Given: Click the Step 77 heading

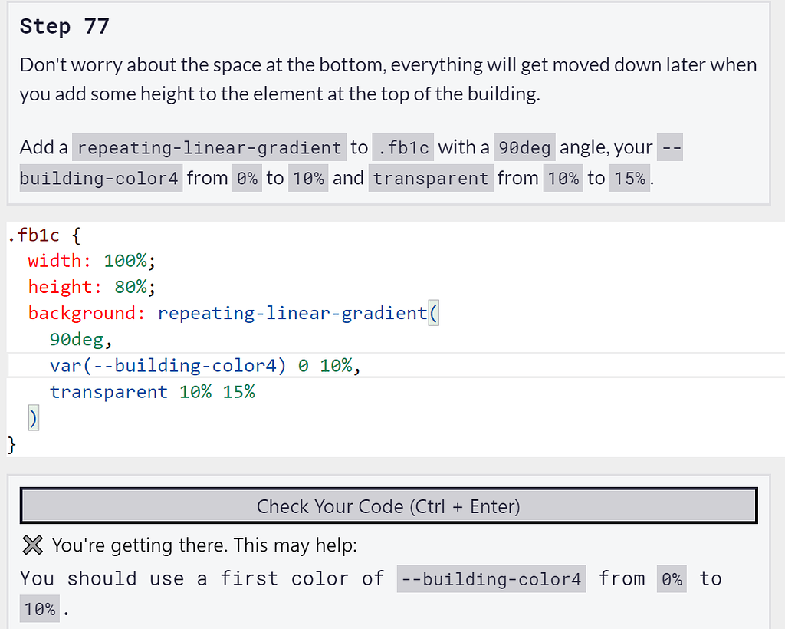Looking at the screenshot, I should [x=64, y=26].
